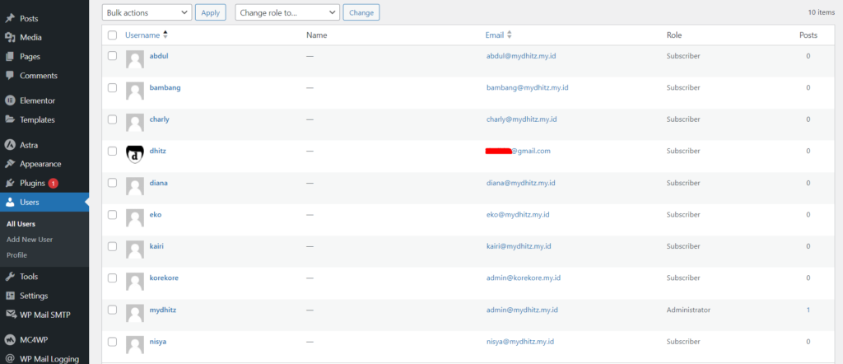Click the Role column header
843x364 pixels.
pyautogui.click(x=674, y=35)
